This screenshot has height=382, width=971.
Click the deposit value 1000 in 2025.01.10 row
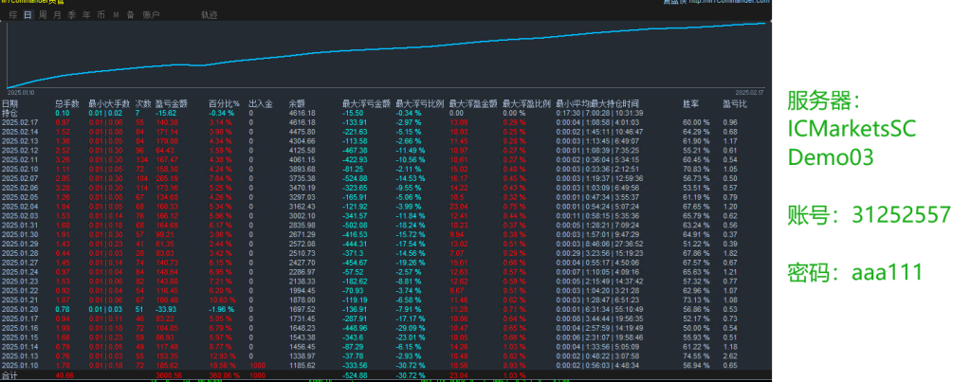pyautogui.click(x=257, y=366)
